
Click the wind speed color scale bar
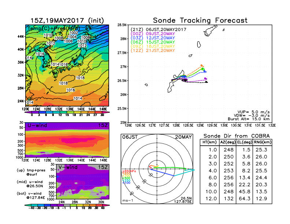(x=66, y=205)
